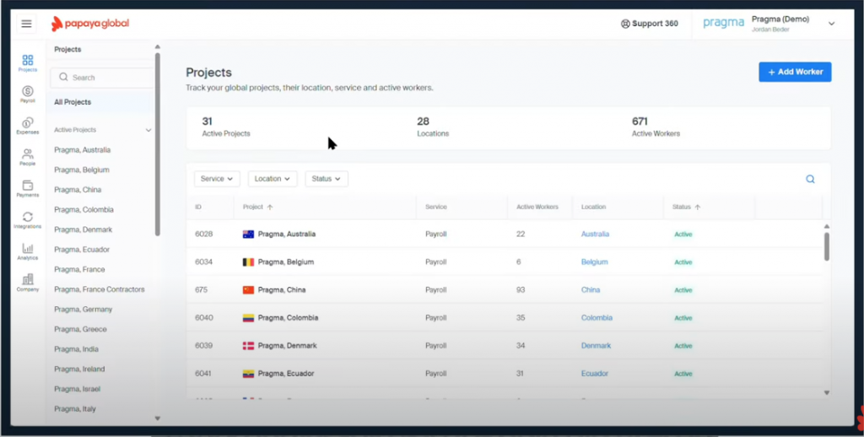Open the Company sidebar icon
The height and width of the screenshot is (437, 864).
(x=28, y=283)
